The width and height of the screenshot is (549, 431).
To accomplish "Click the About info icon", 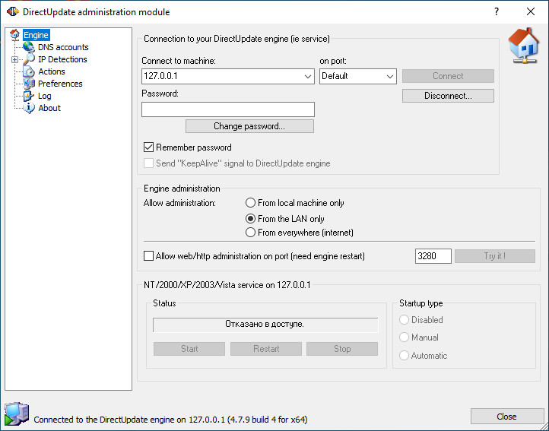I will point(29,108).
